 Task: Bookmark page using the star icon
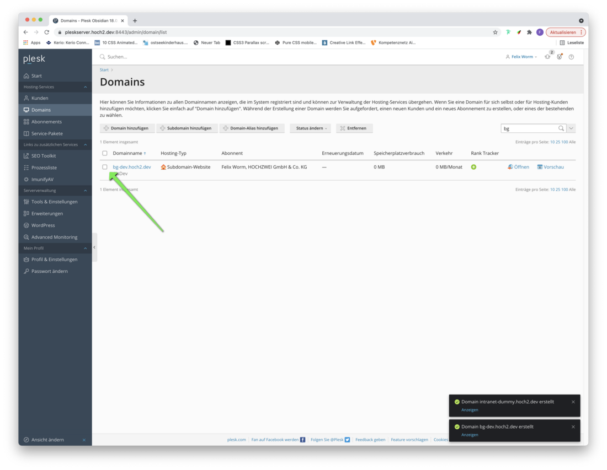495,32
